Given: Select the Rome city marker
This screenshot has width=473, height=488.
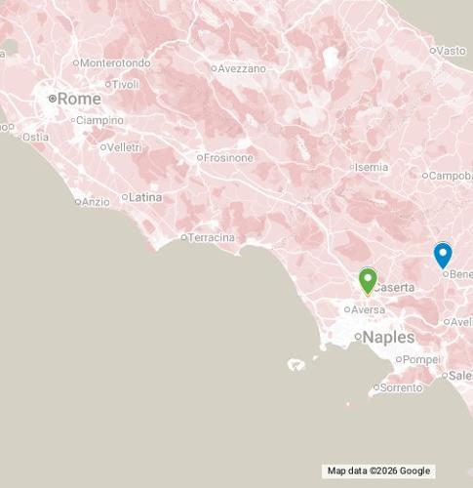Looking at the screenshot, I should tap(53, 99).
